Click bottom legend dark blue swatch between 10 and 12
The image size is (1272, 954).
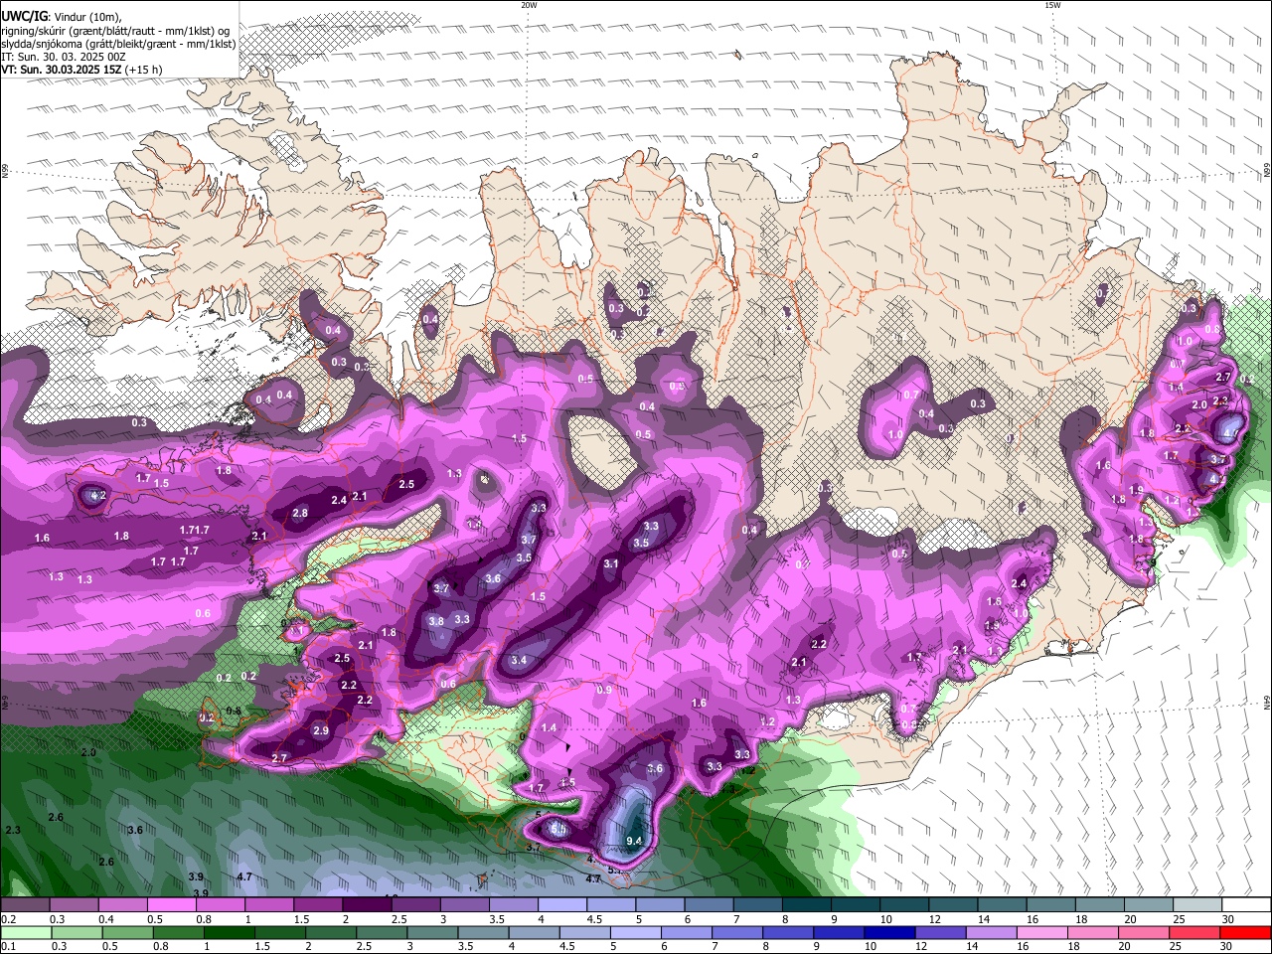coord(888,932)
